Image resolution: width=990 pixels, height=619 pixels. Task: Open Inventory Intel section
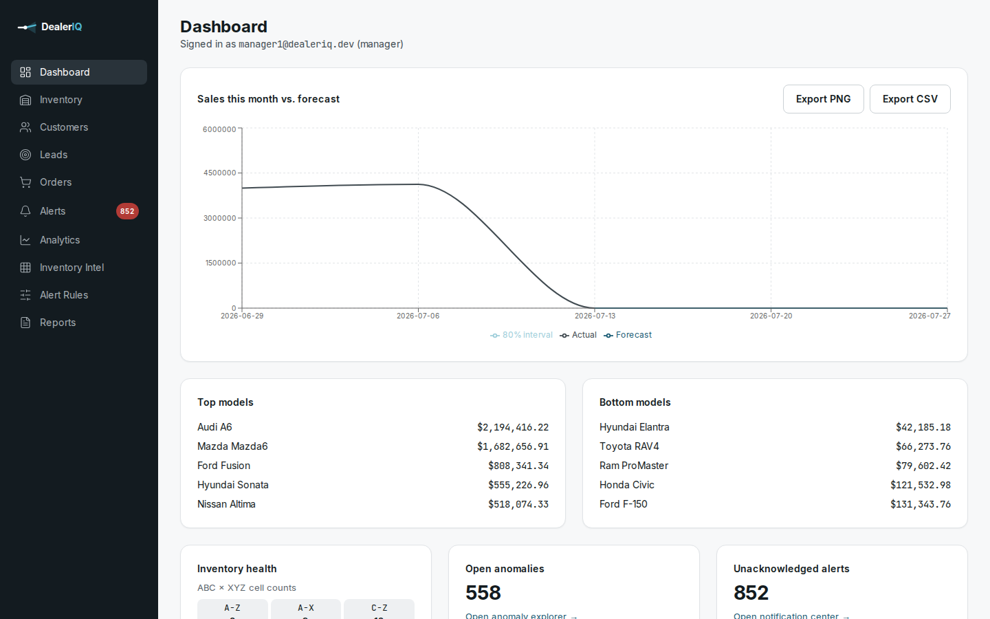(79, 268)
